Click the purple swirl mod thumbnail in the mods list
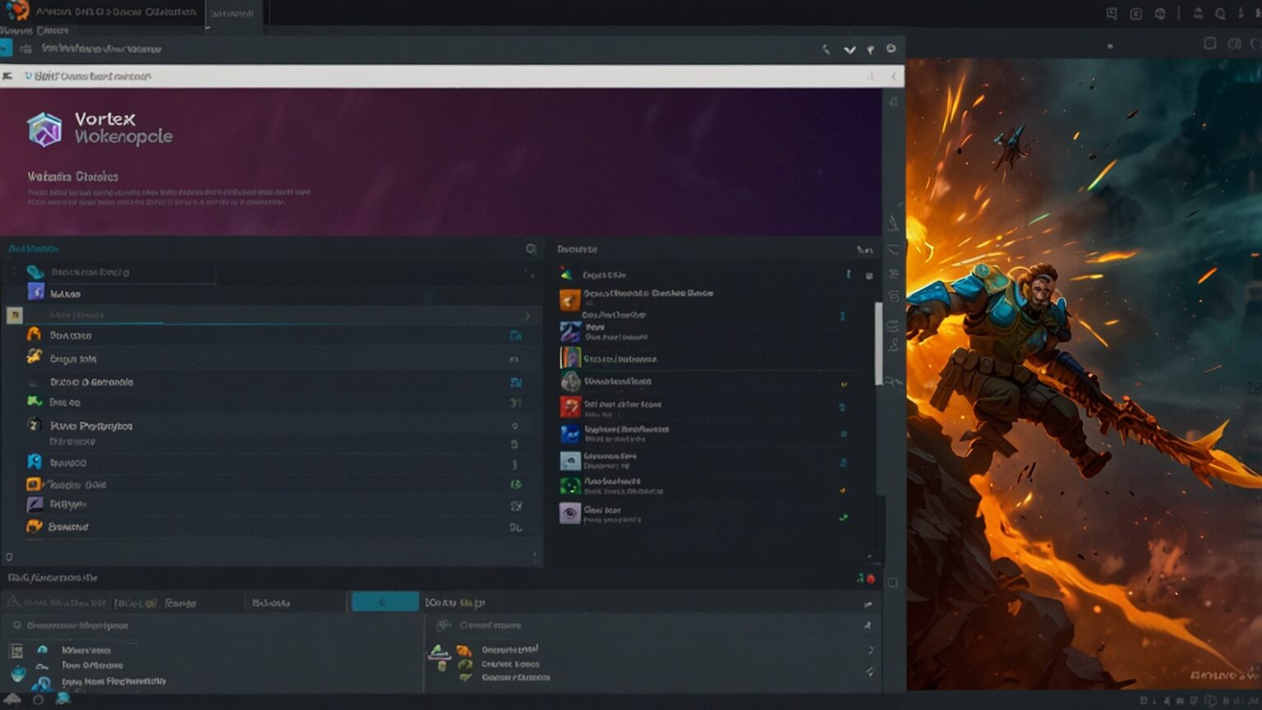The width and height of the screenshot is (1262, 710). (570, 332)
